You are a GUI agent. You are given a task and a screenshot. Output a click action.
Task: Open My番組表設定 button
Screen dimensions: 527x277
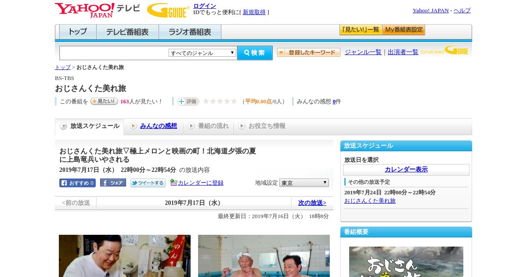[x=404, y=30]
